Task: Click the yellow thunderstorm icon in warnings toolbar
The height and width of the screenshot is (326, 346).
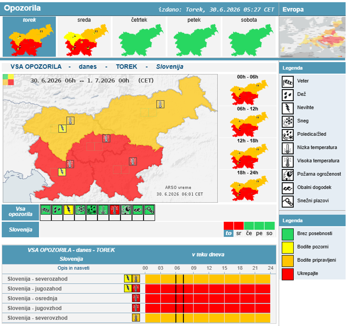Action: click(x=68, y=210)
